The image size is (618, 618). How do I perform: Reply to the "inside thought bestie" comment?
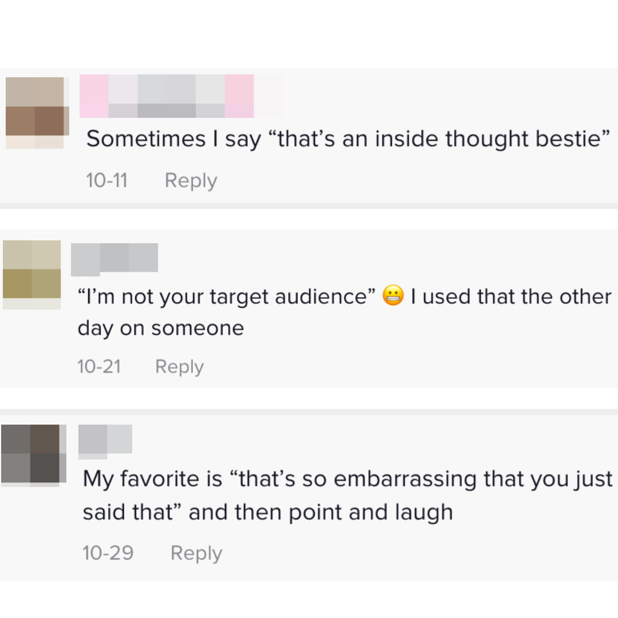coord(191,181)
